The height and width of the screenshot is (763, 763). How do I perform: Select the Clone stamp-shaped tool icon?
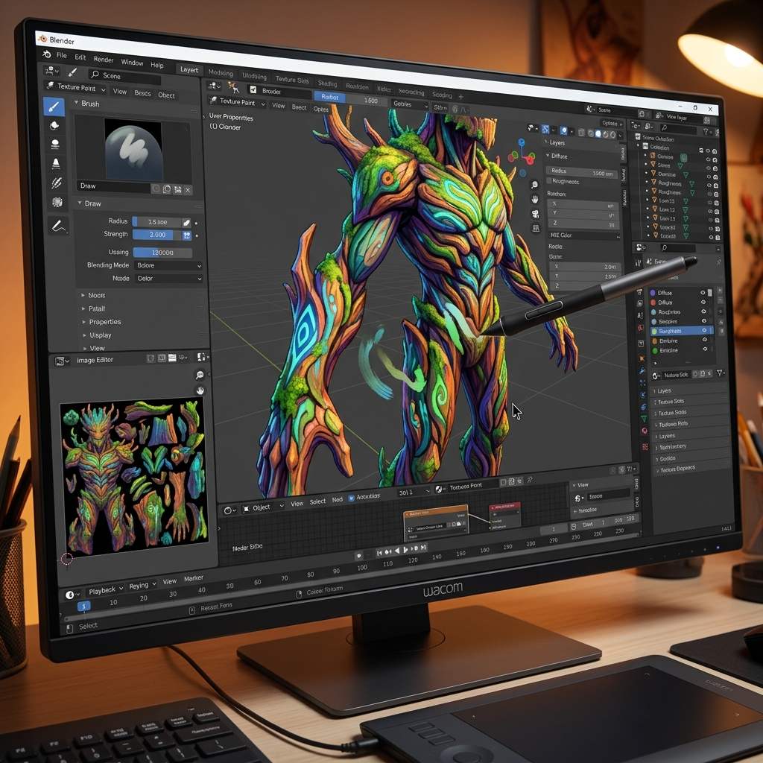[55, 163]
